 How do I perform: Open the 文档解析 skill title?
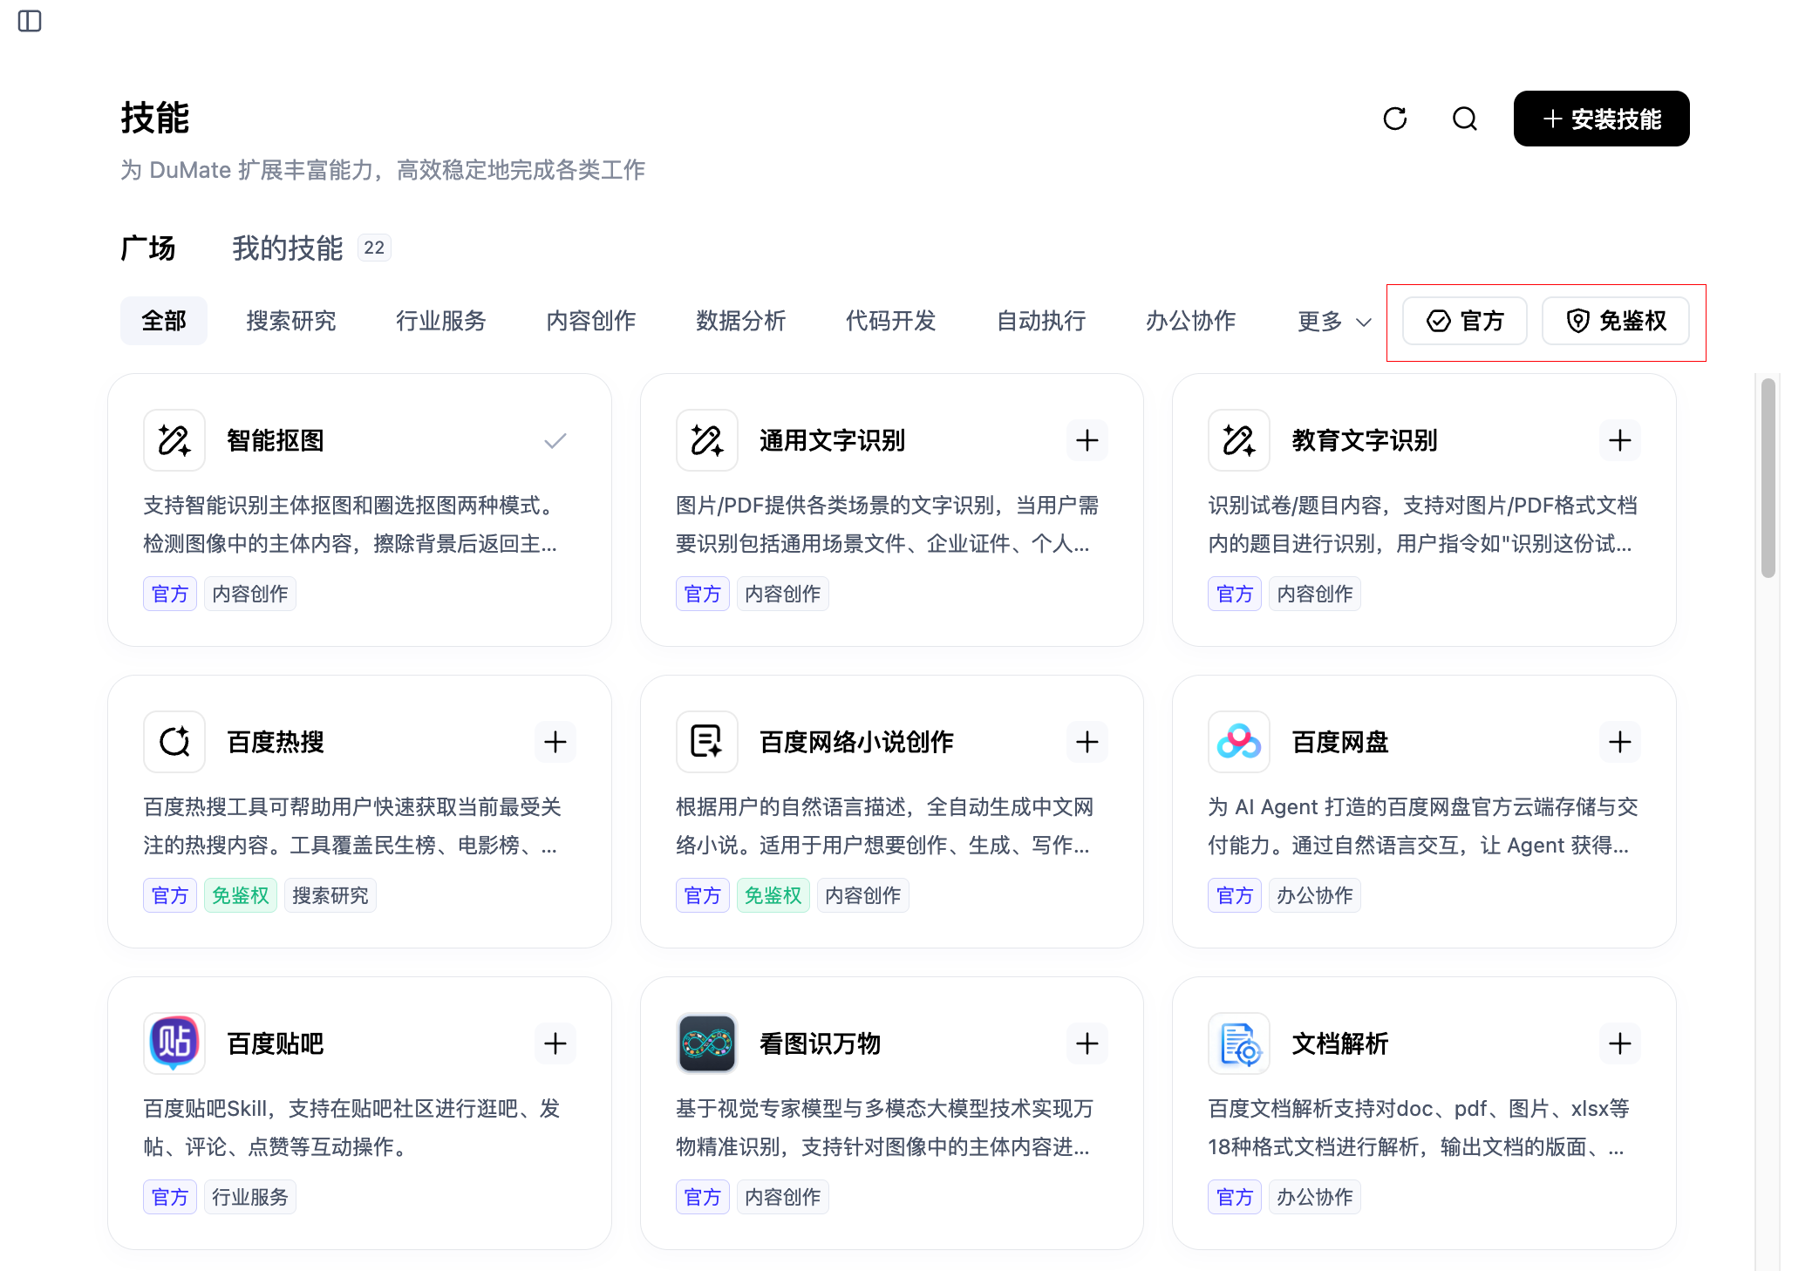point(1340,1043)
